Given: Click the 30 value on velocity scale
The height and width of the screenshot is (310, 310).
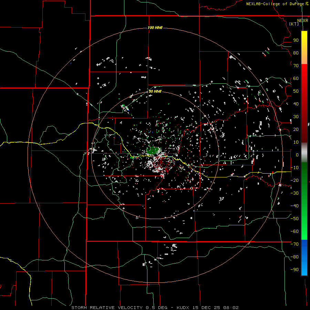Looking at the screenshot, I should coord(296,117).
